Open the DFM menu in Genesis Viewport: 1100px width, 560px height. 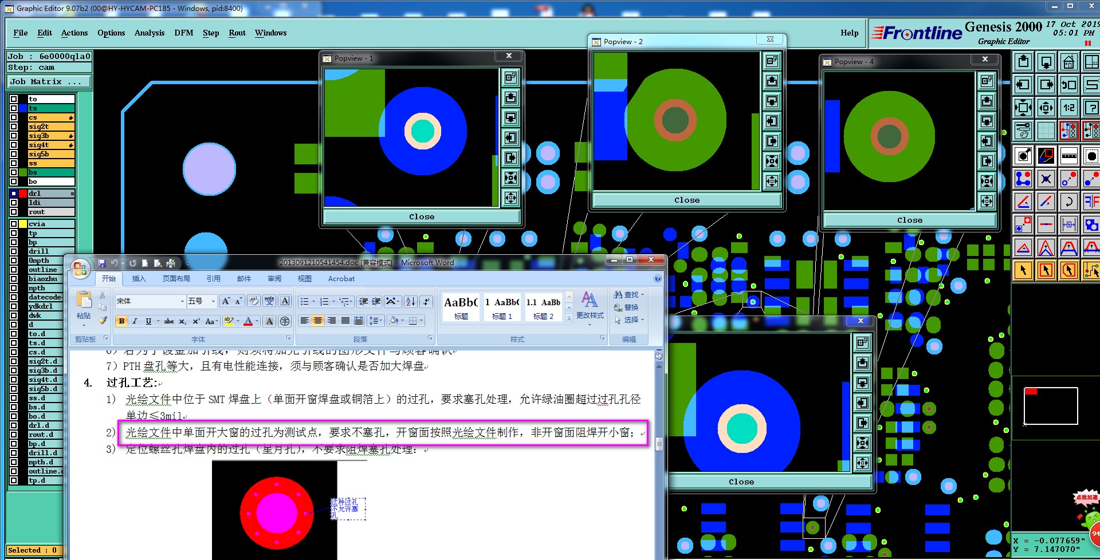pos(184,33)
